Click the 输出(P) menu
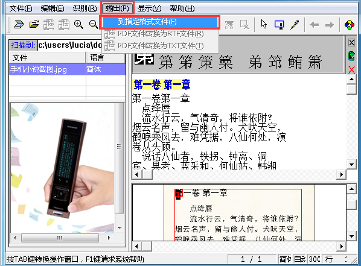 click(117, 8)
